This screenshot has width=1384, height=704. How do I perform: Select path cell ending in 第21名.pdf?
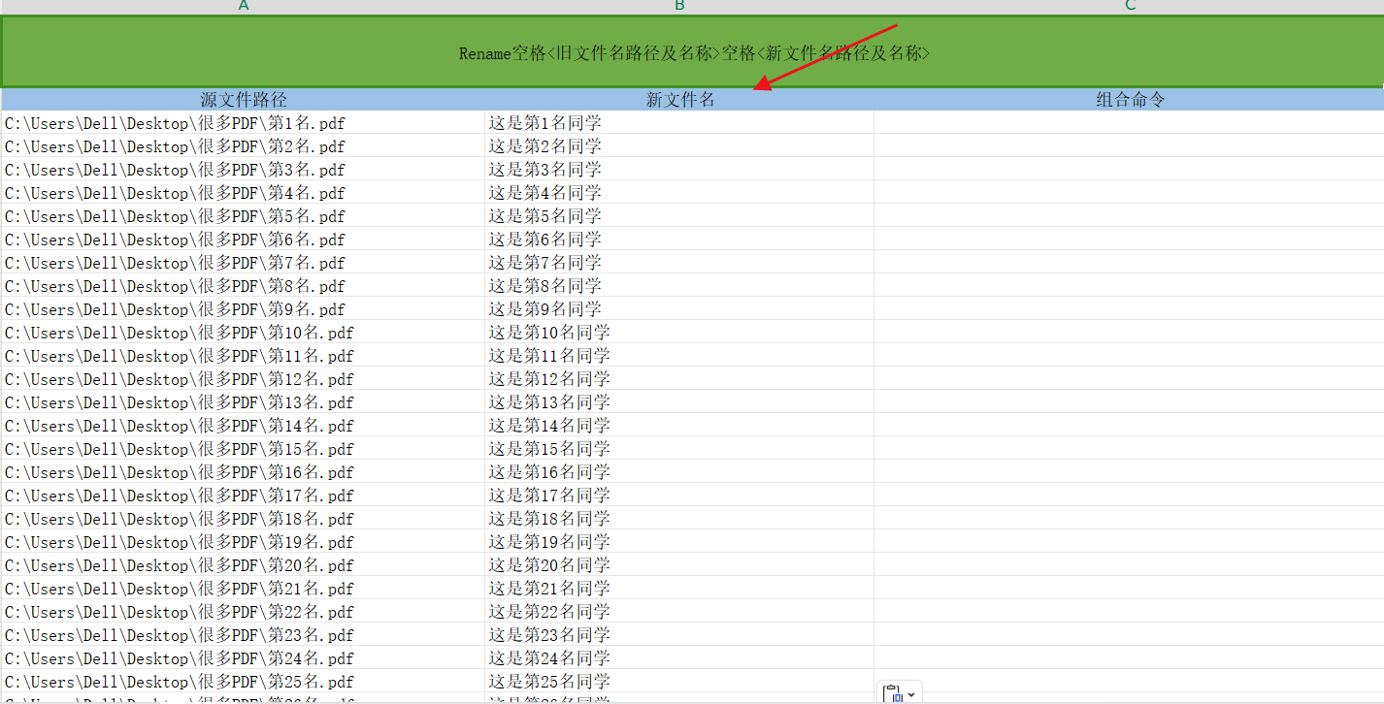coord(244,589)
